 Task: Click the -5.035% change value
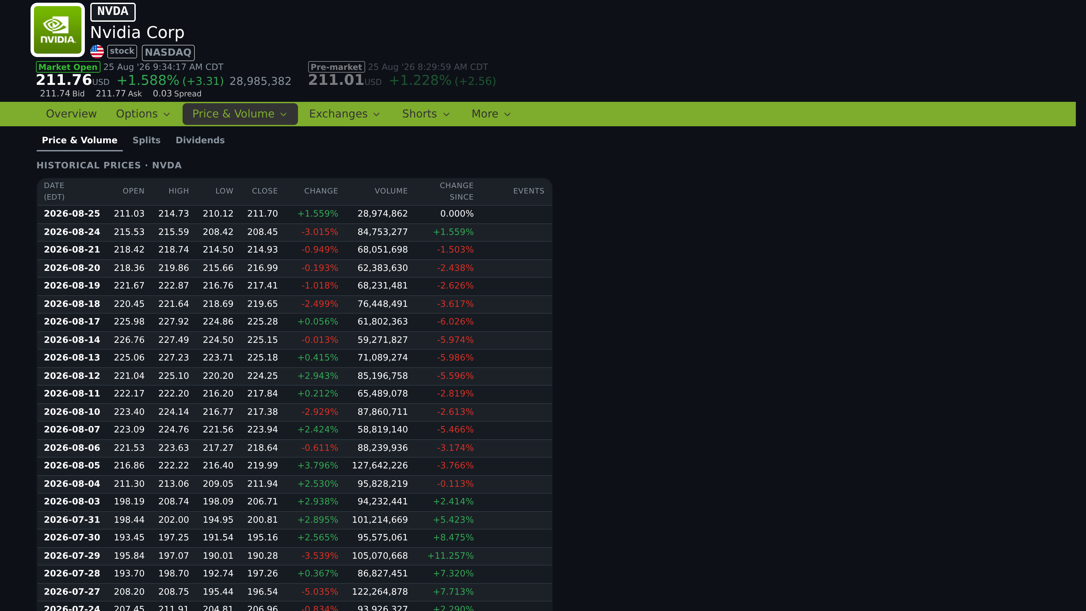tap(320, 592)
